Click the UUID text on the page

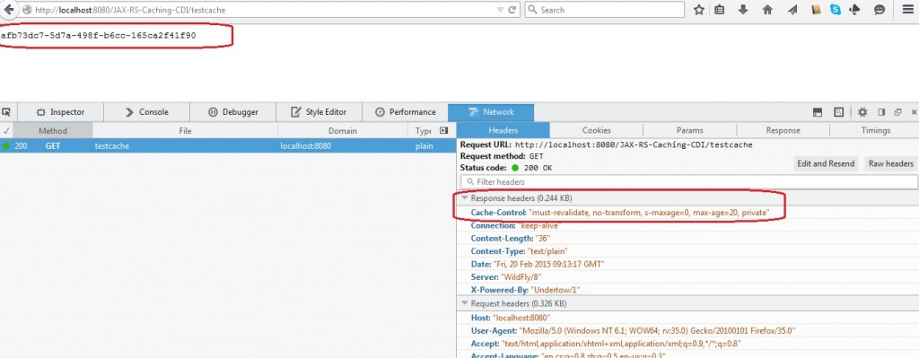click(x=98, y=35)
